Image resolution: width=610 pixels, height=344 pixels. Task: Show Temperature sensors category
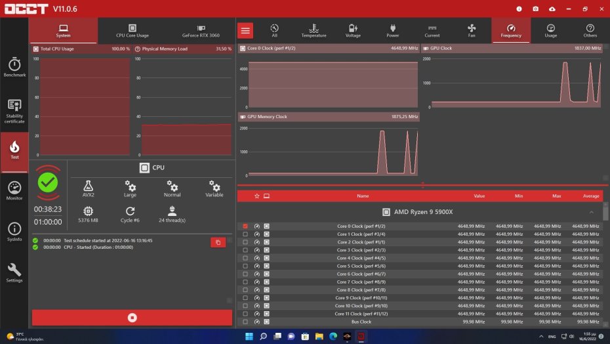click(314, 30)
